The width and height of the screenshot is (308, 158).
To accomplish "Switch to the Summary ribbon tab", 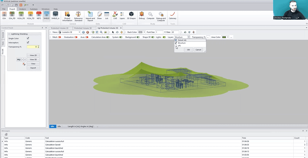I will (34, 9).
